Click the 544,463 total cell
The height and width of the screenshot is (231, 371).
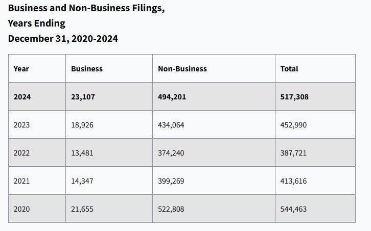[293, 209]
